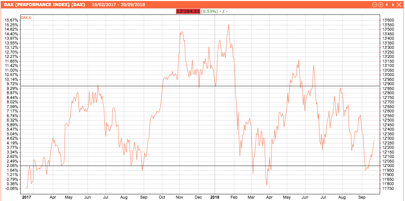405x201 pixels.
Task: Click the 15.67% label on left axis
Action: [11, 20]
